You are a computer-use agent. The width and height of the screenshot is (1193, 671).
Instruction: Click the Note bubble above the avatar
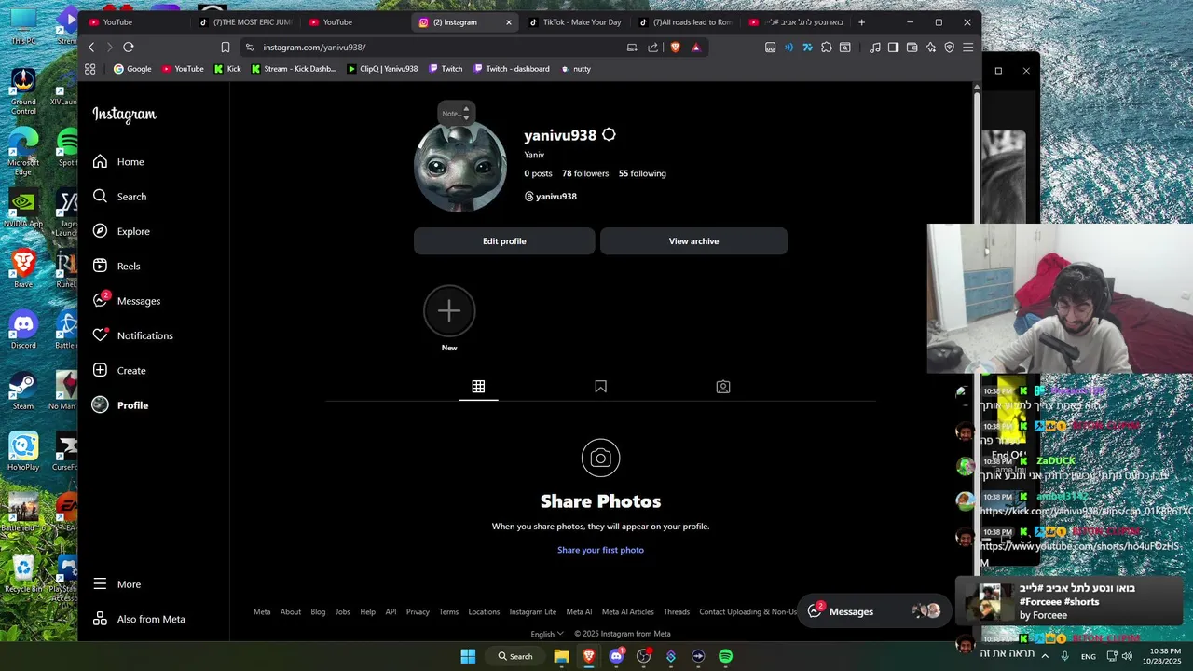coord(456,113)
